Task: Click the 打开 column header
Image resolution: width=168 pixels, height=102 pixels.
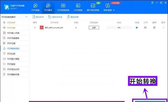Action: pos(146,22)
